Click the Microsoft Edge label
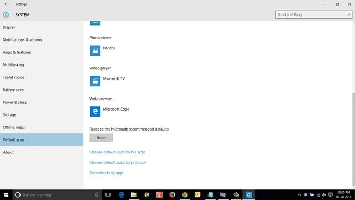The width and height of the screenshot is (355, 200). [x=116, y=109]
